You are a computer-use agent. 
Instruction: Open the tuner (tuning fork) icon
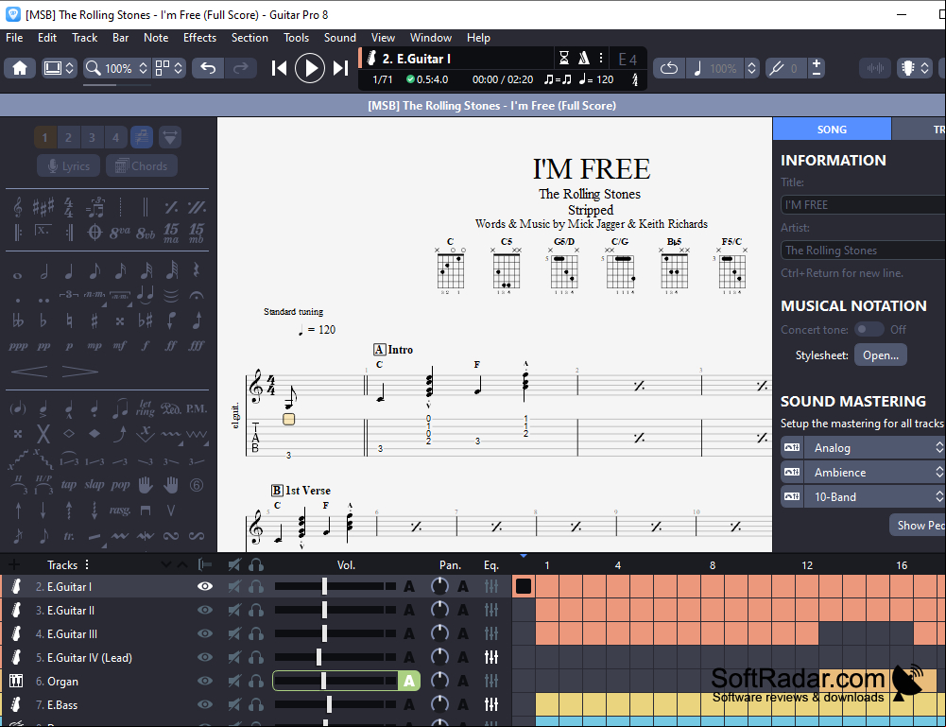point(776,68)
